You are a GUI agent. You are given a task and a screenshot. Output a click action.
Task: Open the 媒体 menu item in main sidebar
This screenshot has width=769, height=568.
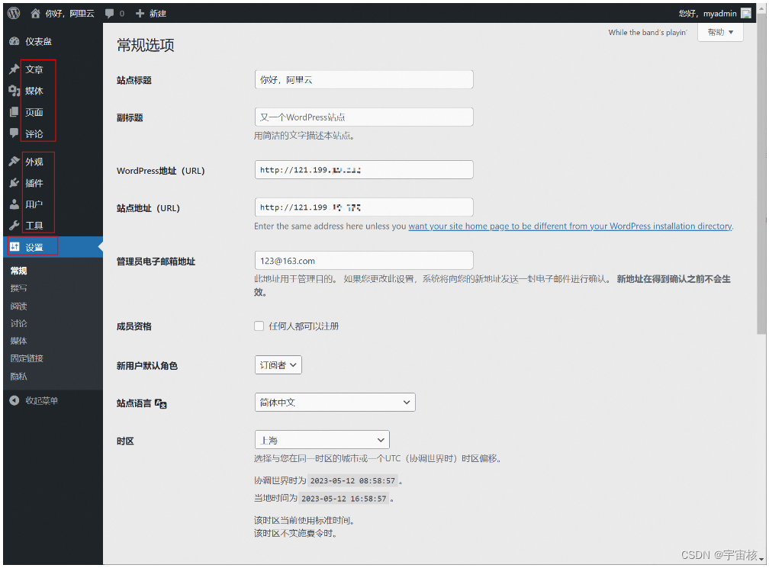34,91
